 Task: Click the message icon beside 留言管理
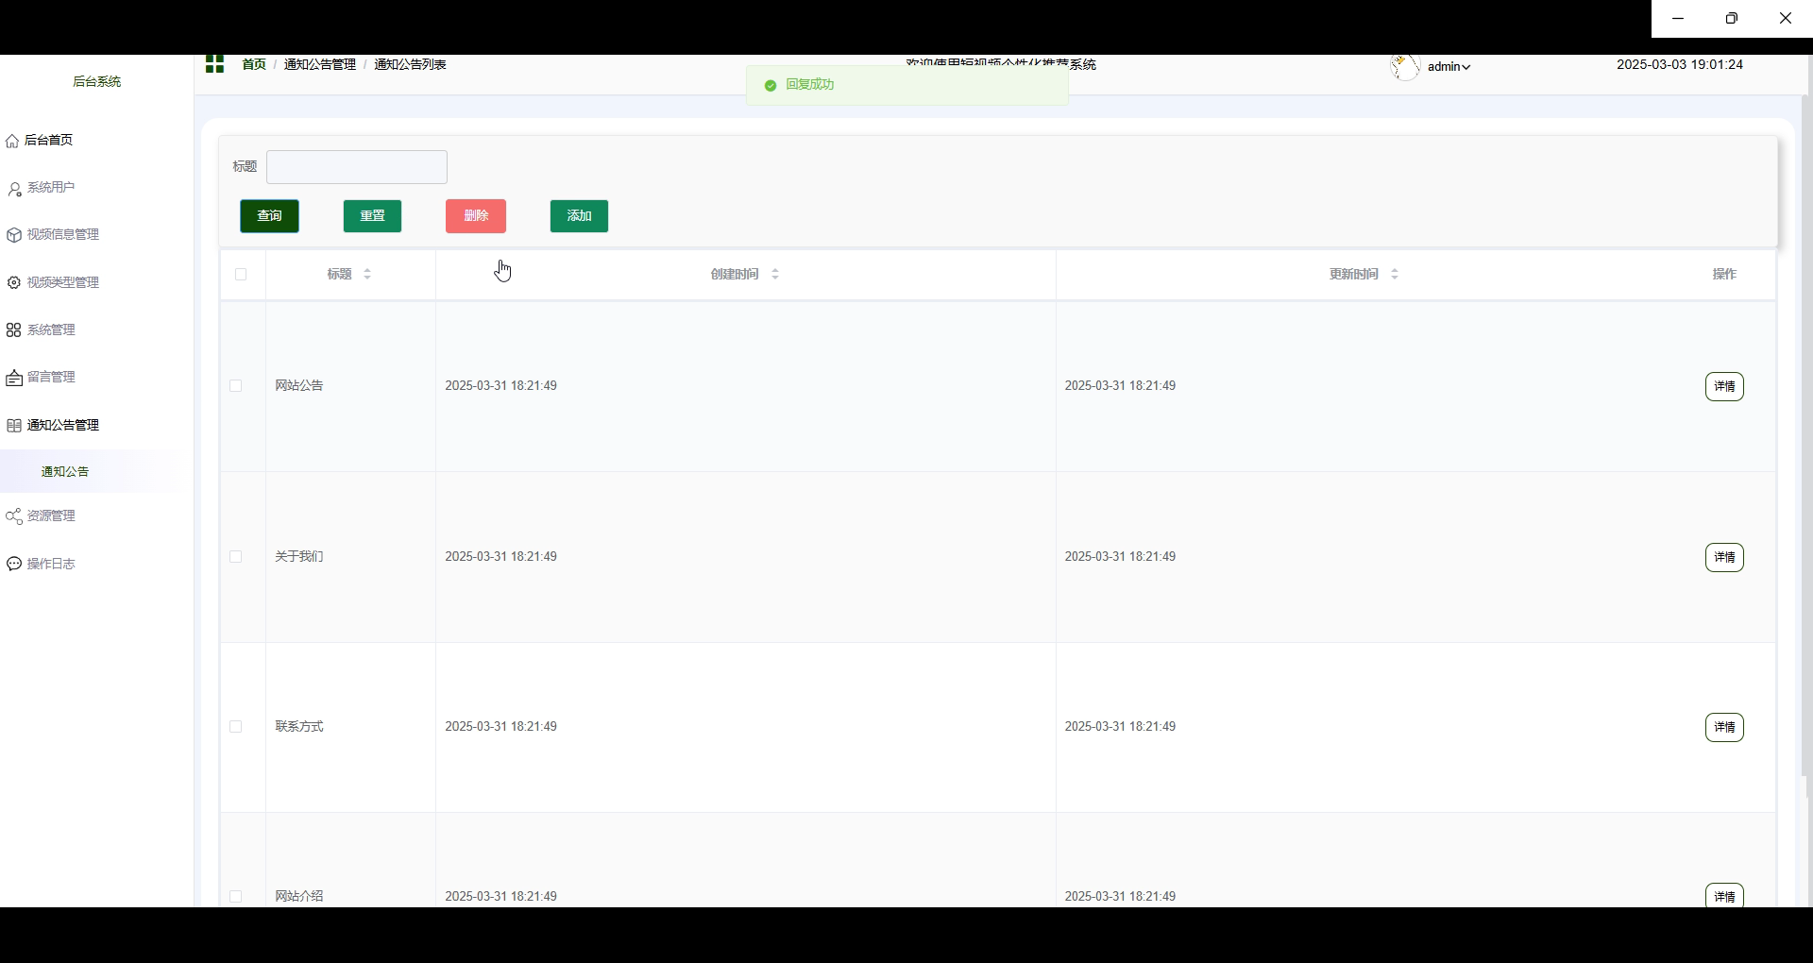(14, 378)
